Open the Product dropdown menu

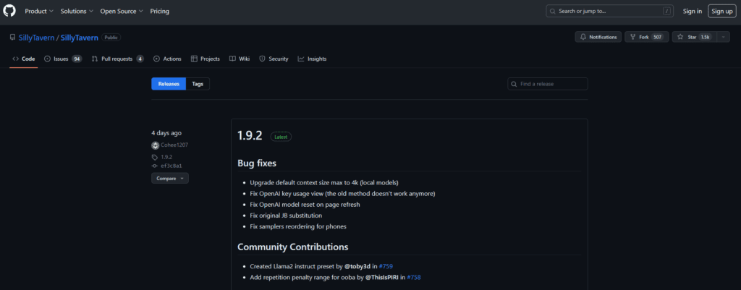click(x=39, y=11)
